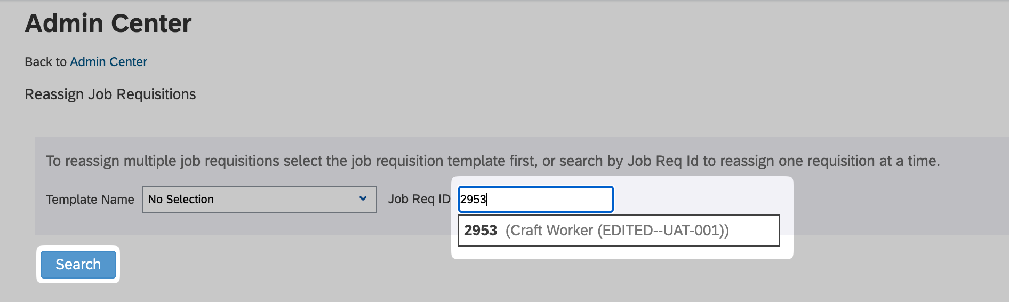Click the Search button
Viewport: 1009px width, 302px height.
pos(78,265)
